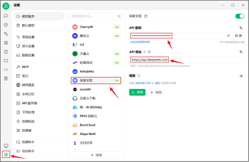This screenshot has width=249, height=162.
Task: Open 快捷键 settings menu
Action: pos(39,130)
